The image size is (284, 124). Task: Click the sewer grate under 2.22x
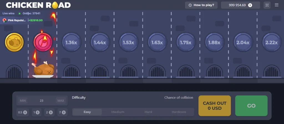point(272,71)
